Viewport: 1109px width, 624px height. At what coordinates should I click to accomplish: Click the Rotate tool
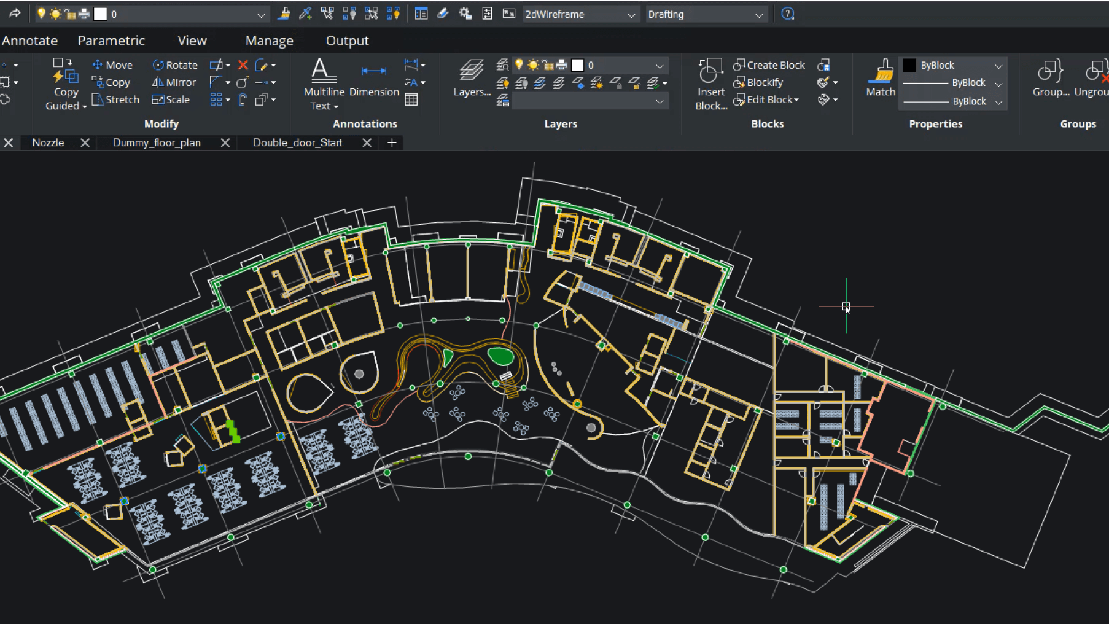(175, 65)
